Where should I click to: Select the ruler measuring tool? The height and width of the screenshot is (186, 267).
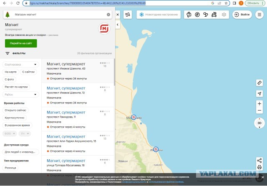point(259,83)
